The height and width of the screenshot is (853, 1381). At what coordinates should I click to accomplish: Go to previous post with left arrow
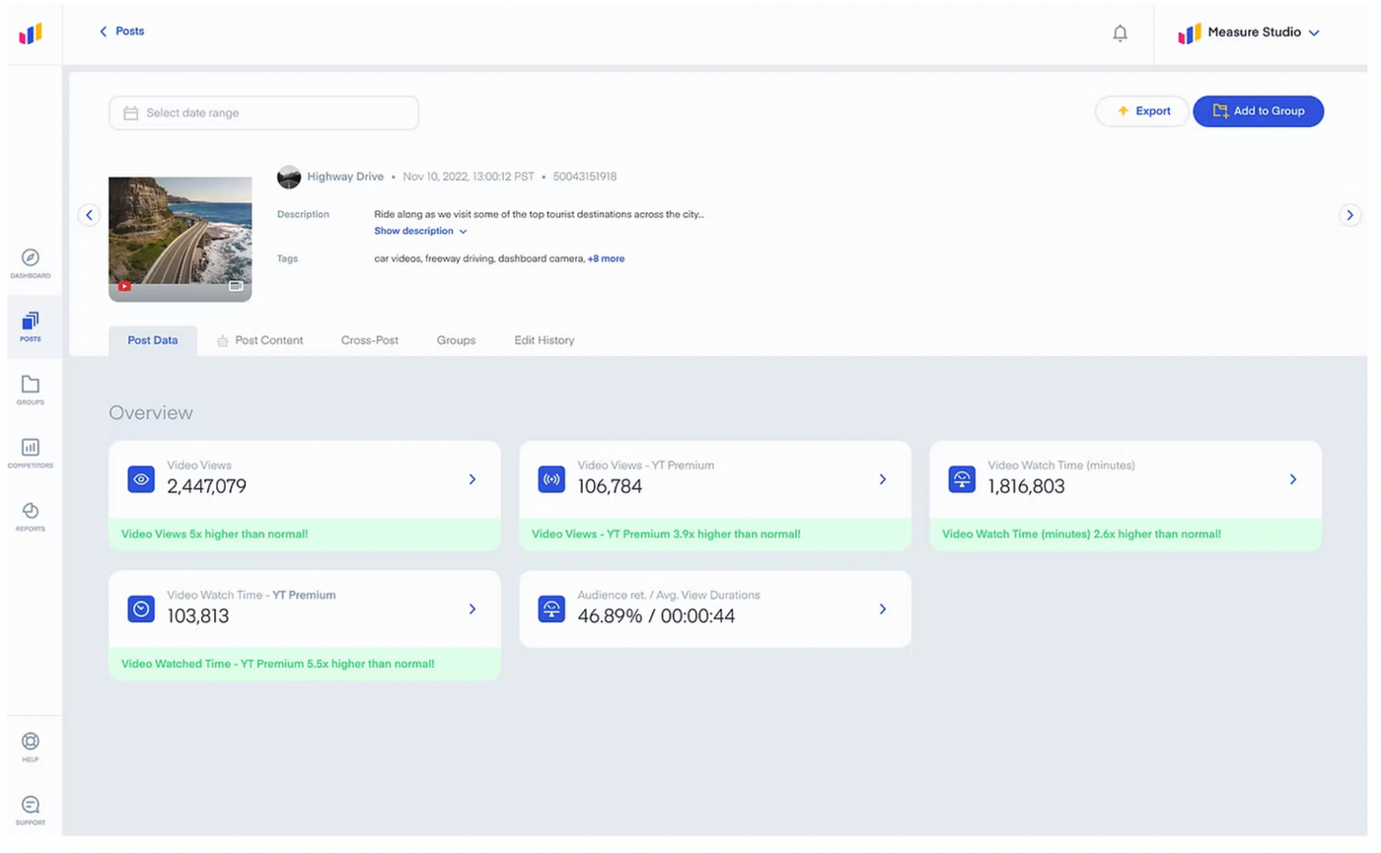[x=89, y=214]
